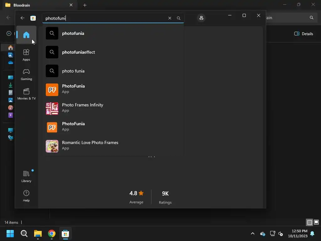Open the Apps section in Store sidebar
The height and width of the screenshot is (241, 321).
coord(26,55)
